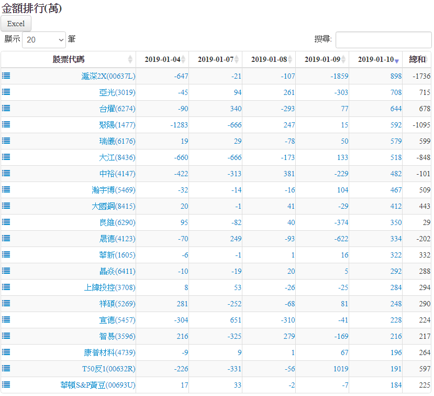Click the list icon in the 亞光(3019) row

[6, 92]
